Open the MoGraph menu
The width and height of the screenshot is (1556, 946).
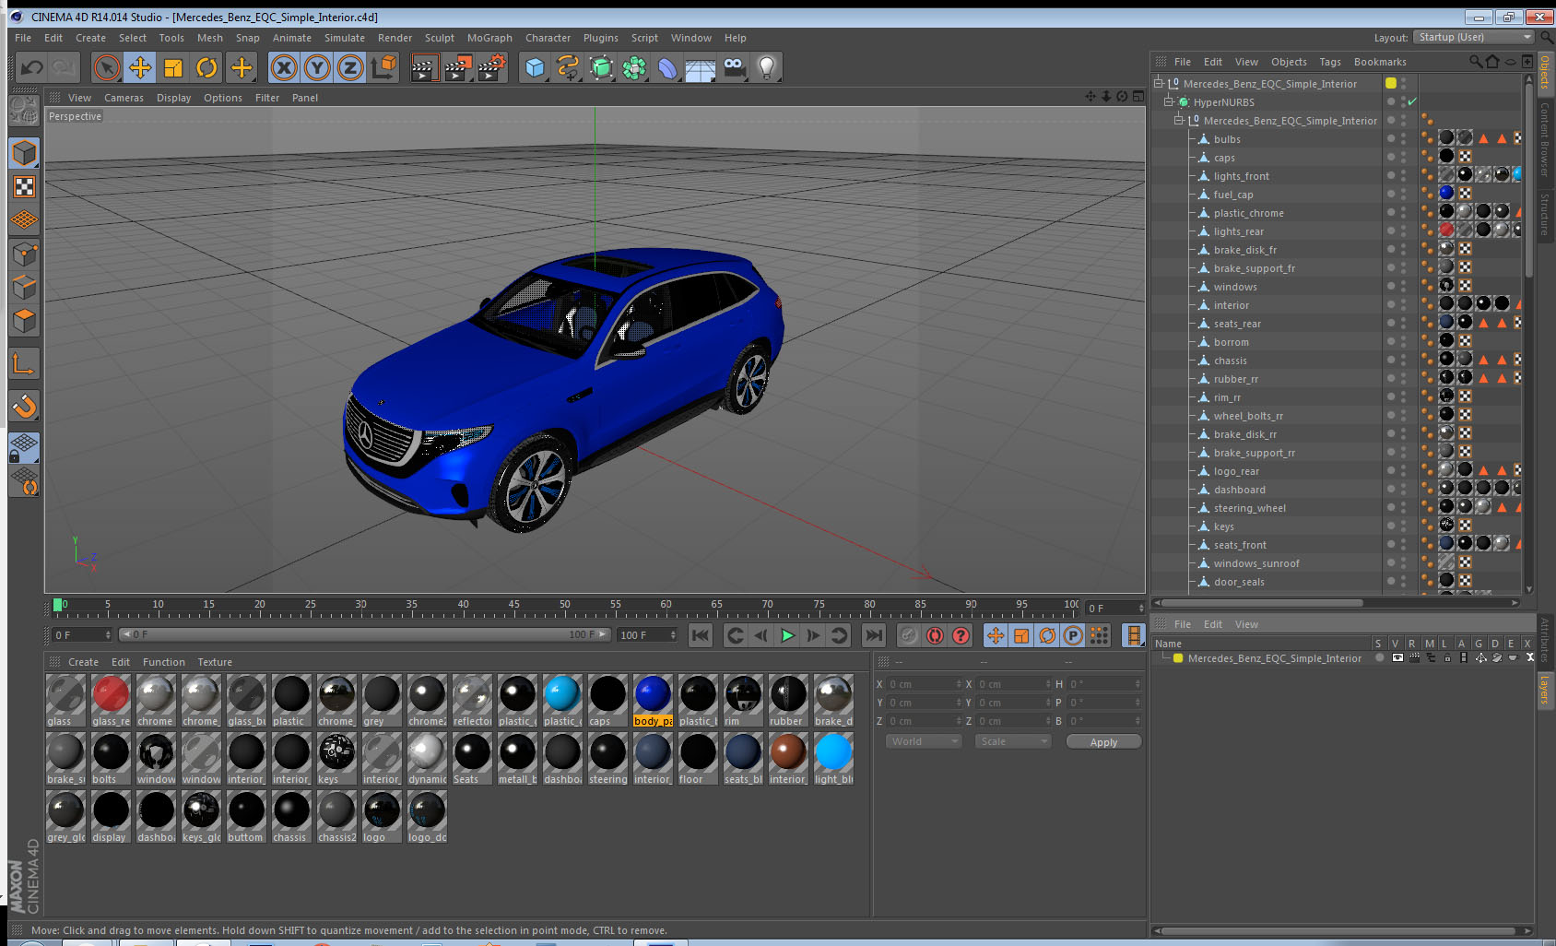point(489,38)
